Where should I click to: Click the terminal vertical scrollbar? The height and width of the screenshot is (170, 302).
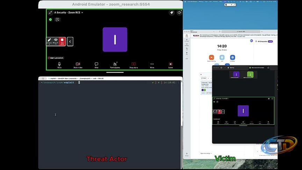coord(181,147)
